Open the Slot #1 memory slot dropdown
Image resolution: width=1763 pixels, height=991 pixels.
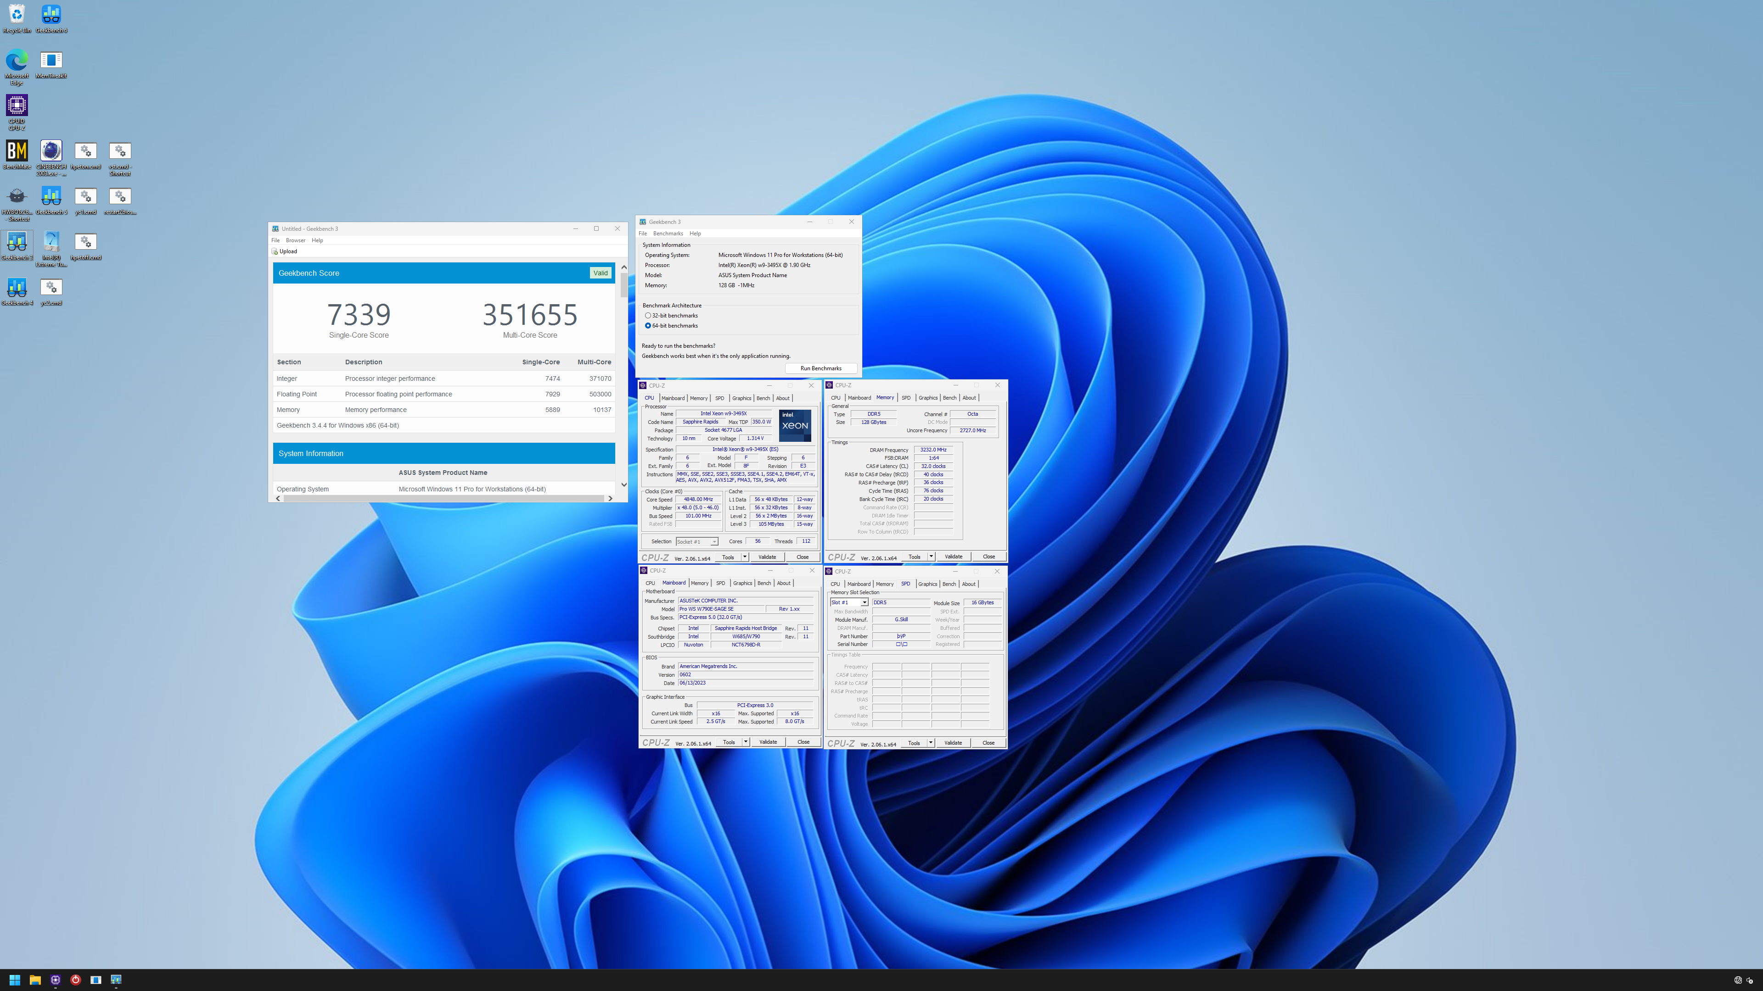(x=848, y=602)
